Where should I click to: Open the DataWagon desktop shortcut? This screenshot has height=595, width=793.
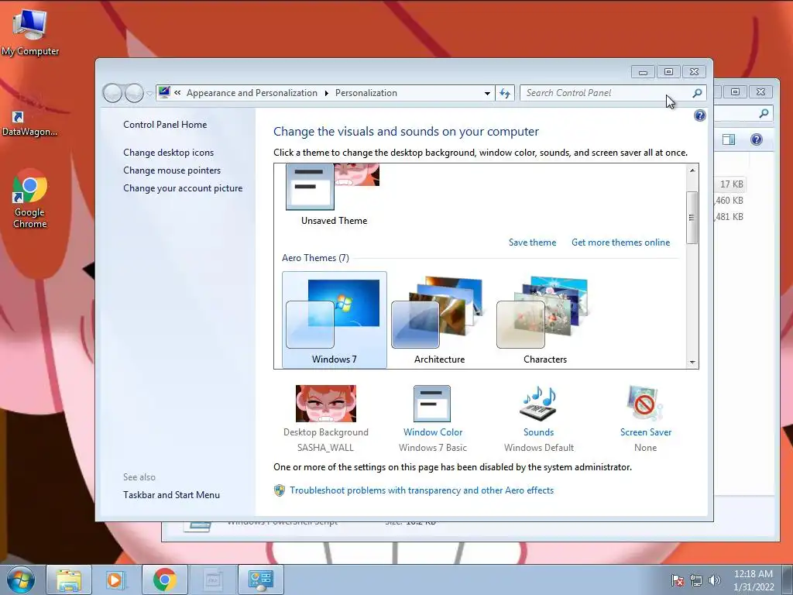pyautogui.click(x=29, y=123)
